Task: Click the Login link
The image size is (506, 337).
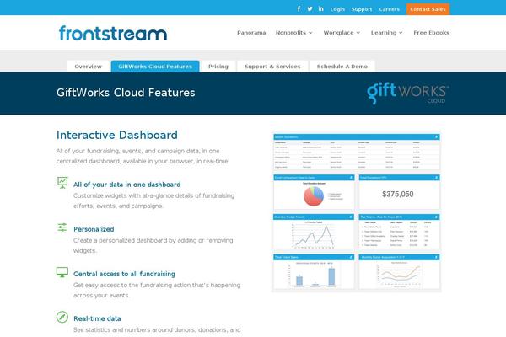Action: click(337, 9)
